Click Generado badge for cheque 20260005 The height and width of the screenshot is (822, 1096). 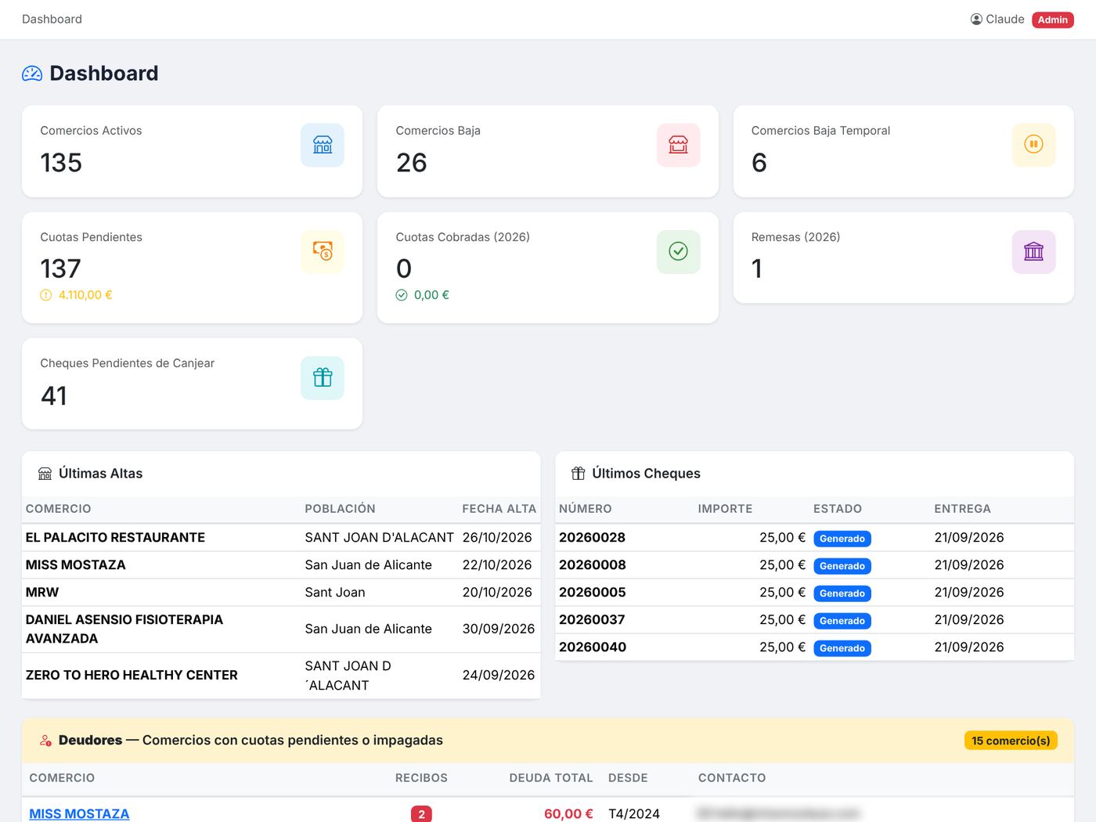click(842, 593)
